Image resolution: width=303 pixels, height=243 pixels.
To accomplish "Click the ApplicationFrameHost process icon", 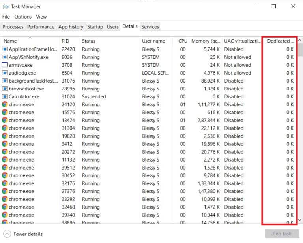I will click(5, 49).
